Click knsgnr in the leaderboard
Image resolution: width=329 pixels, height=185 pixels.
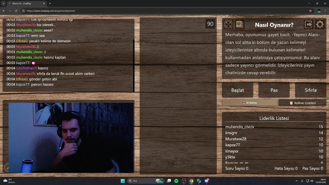pyautogui.click(x=231, y=133)
